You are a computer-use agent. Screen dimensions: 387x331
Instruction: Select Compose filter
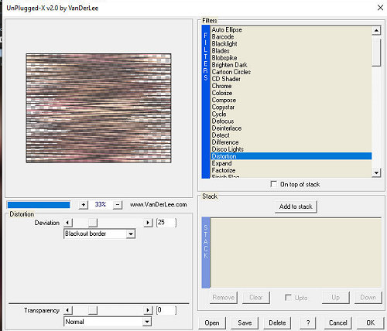pyautogui.click(x=291, y=100)
